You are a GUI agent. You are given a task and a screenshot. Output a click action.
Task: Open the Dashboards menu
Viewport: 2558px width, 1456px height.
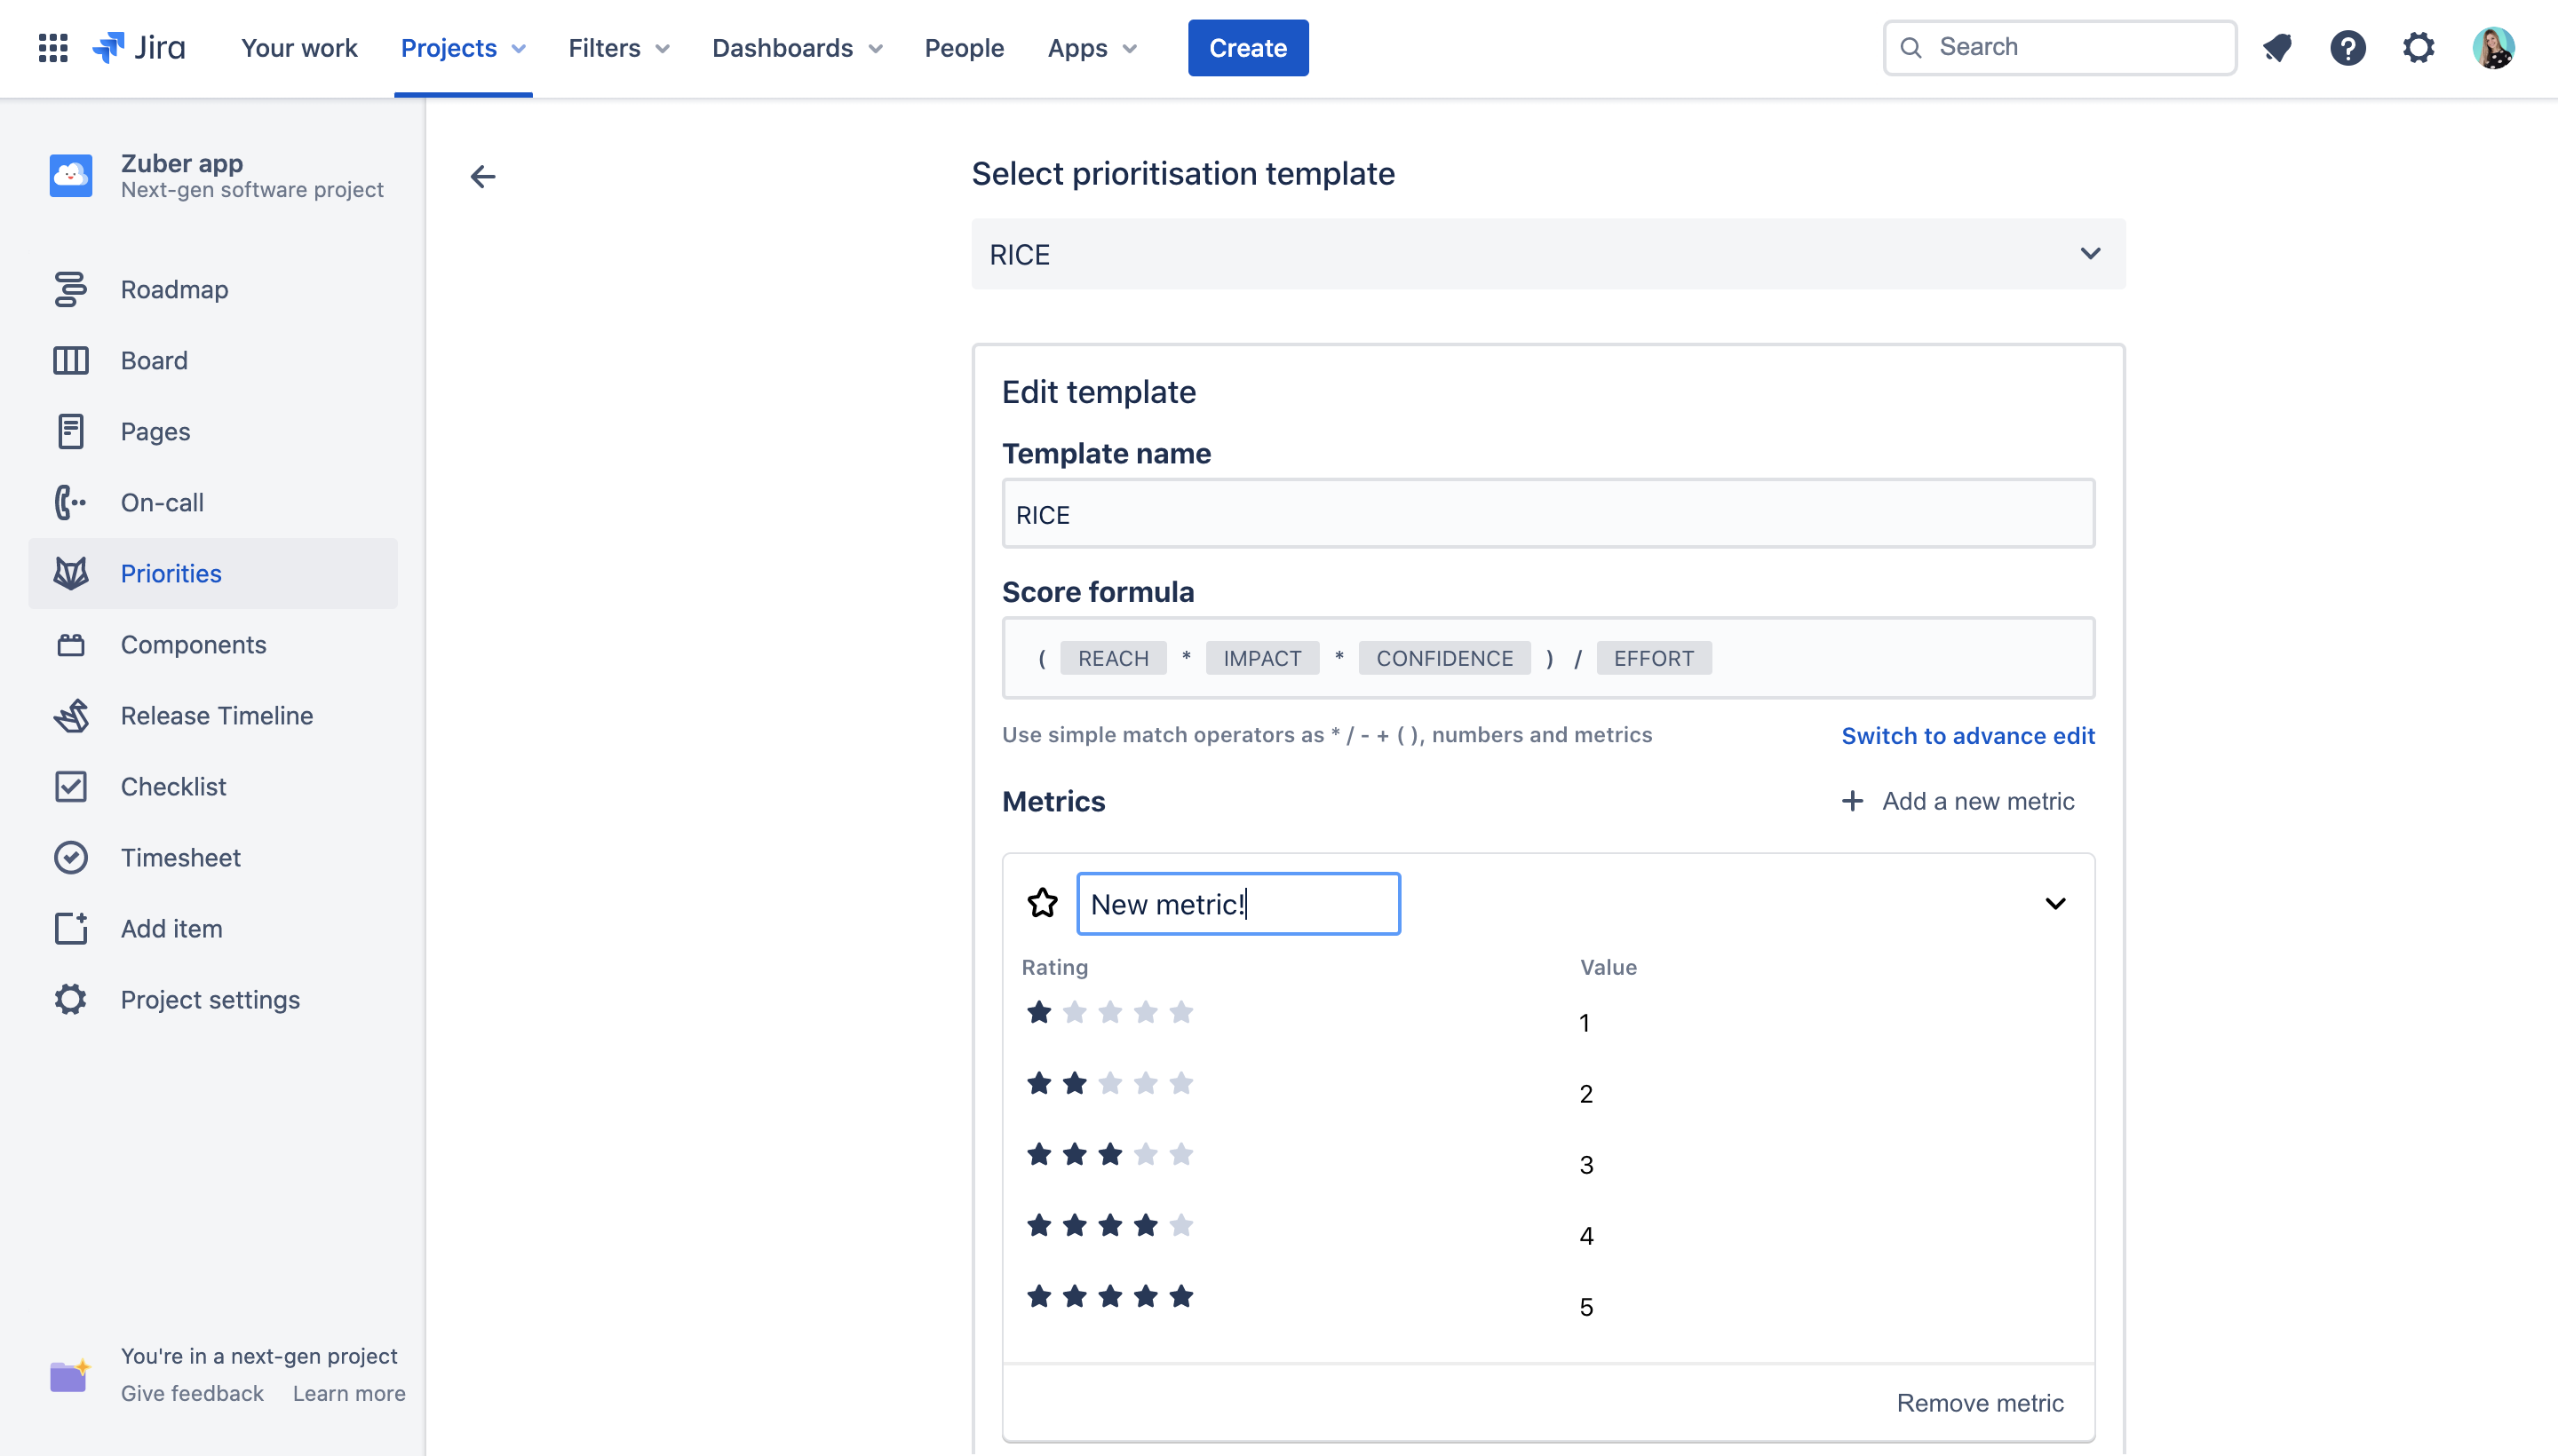pyautogui.click(x=797, y=47)
